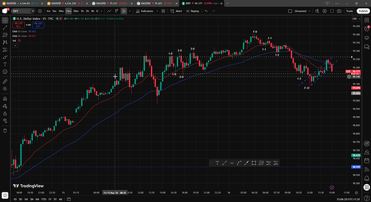Open indicator templates grid icon

tap(163, 11)
